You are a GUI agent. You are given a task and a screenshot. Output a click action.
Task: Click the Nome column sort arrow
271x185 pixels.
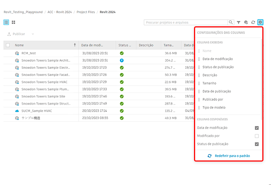click(x=75, y=45)
